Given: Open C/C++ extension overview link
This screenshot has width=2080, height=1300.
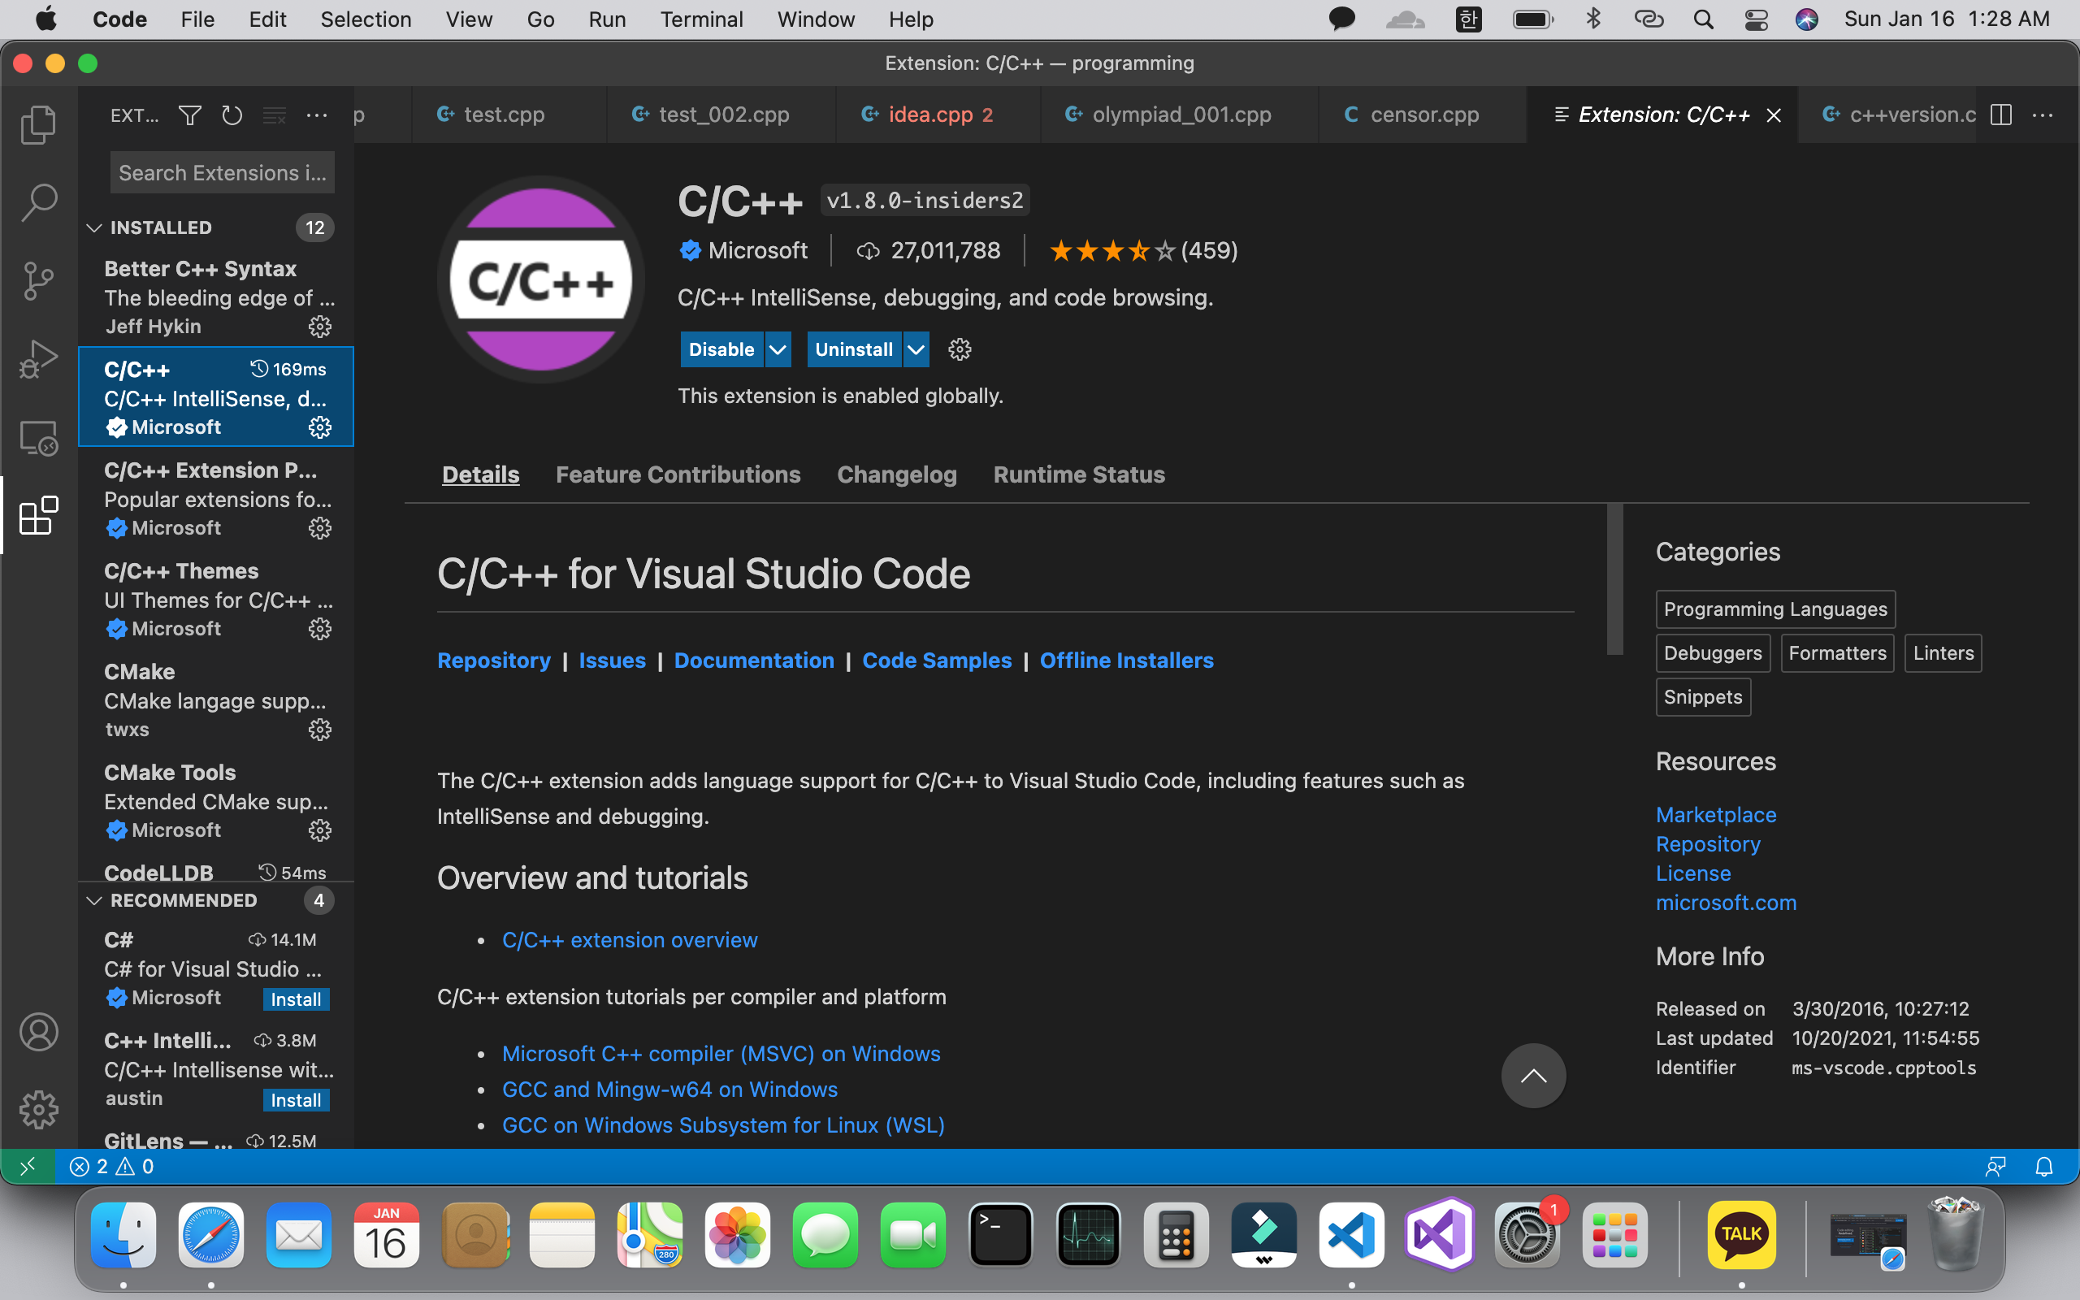Looking at the screenshot, I should 629,940.
